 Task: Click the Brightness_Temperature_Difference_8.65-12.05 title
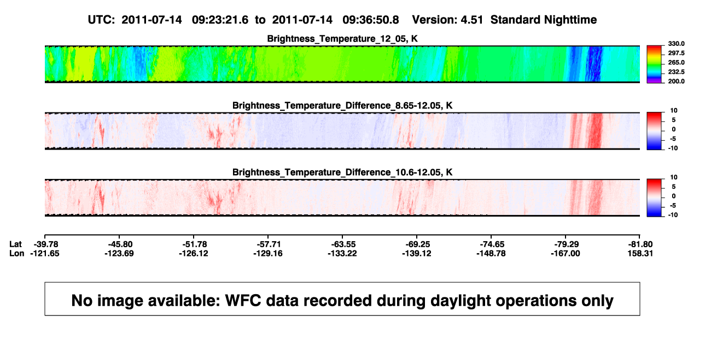pos(342,105)
